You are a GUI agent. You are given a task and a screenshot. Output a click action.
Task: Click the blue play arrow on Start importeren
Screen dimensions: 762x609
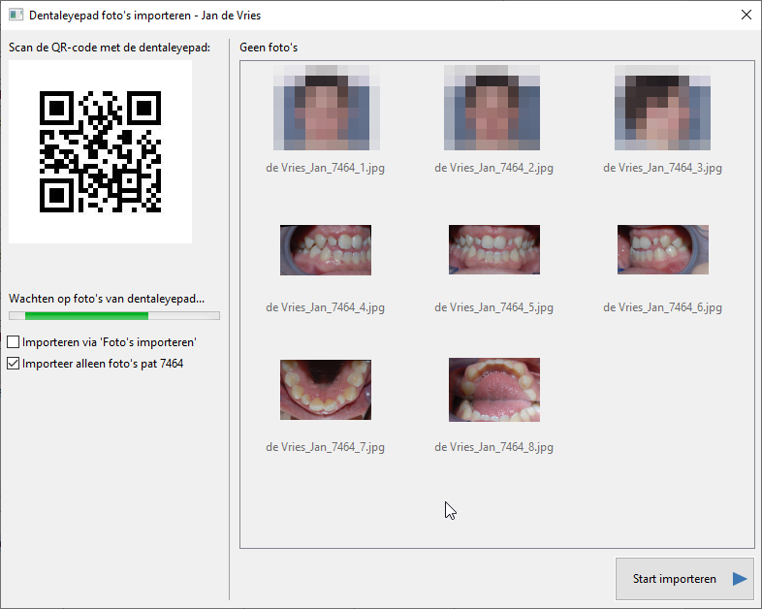pos(740,579)
